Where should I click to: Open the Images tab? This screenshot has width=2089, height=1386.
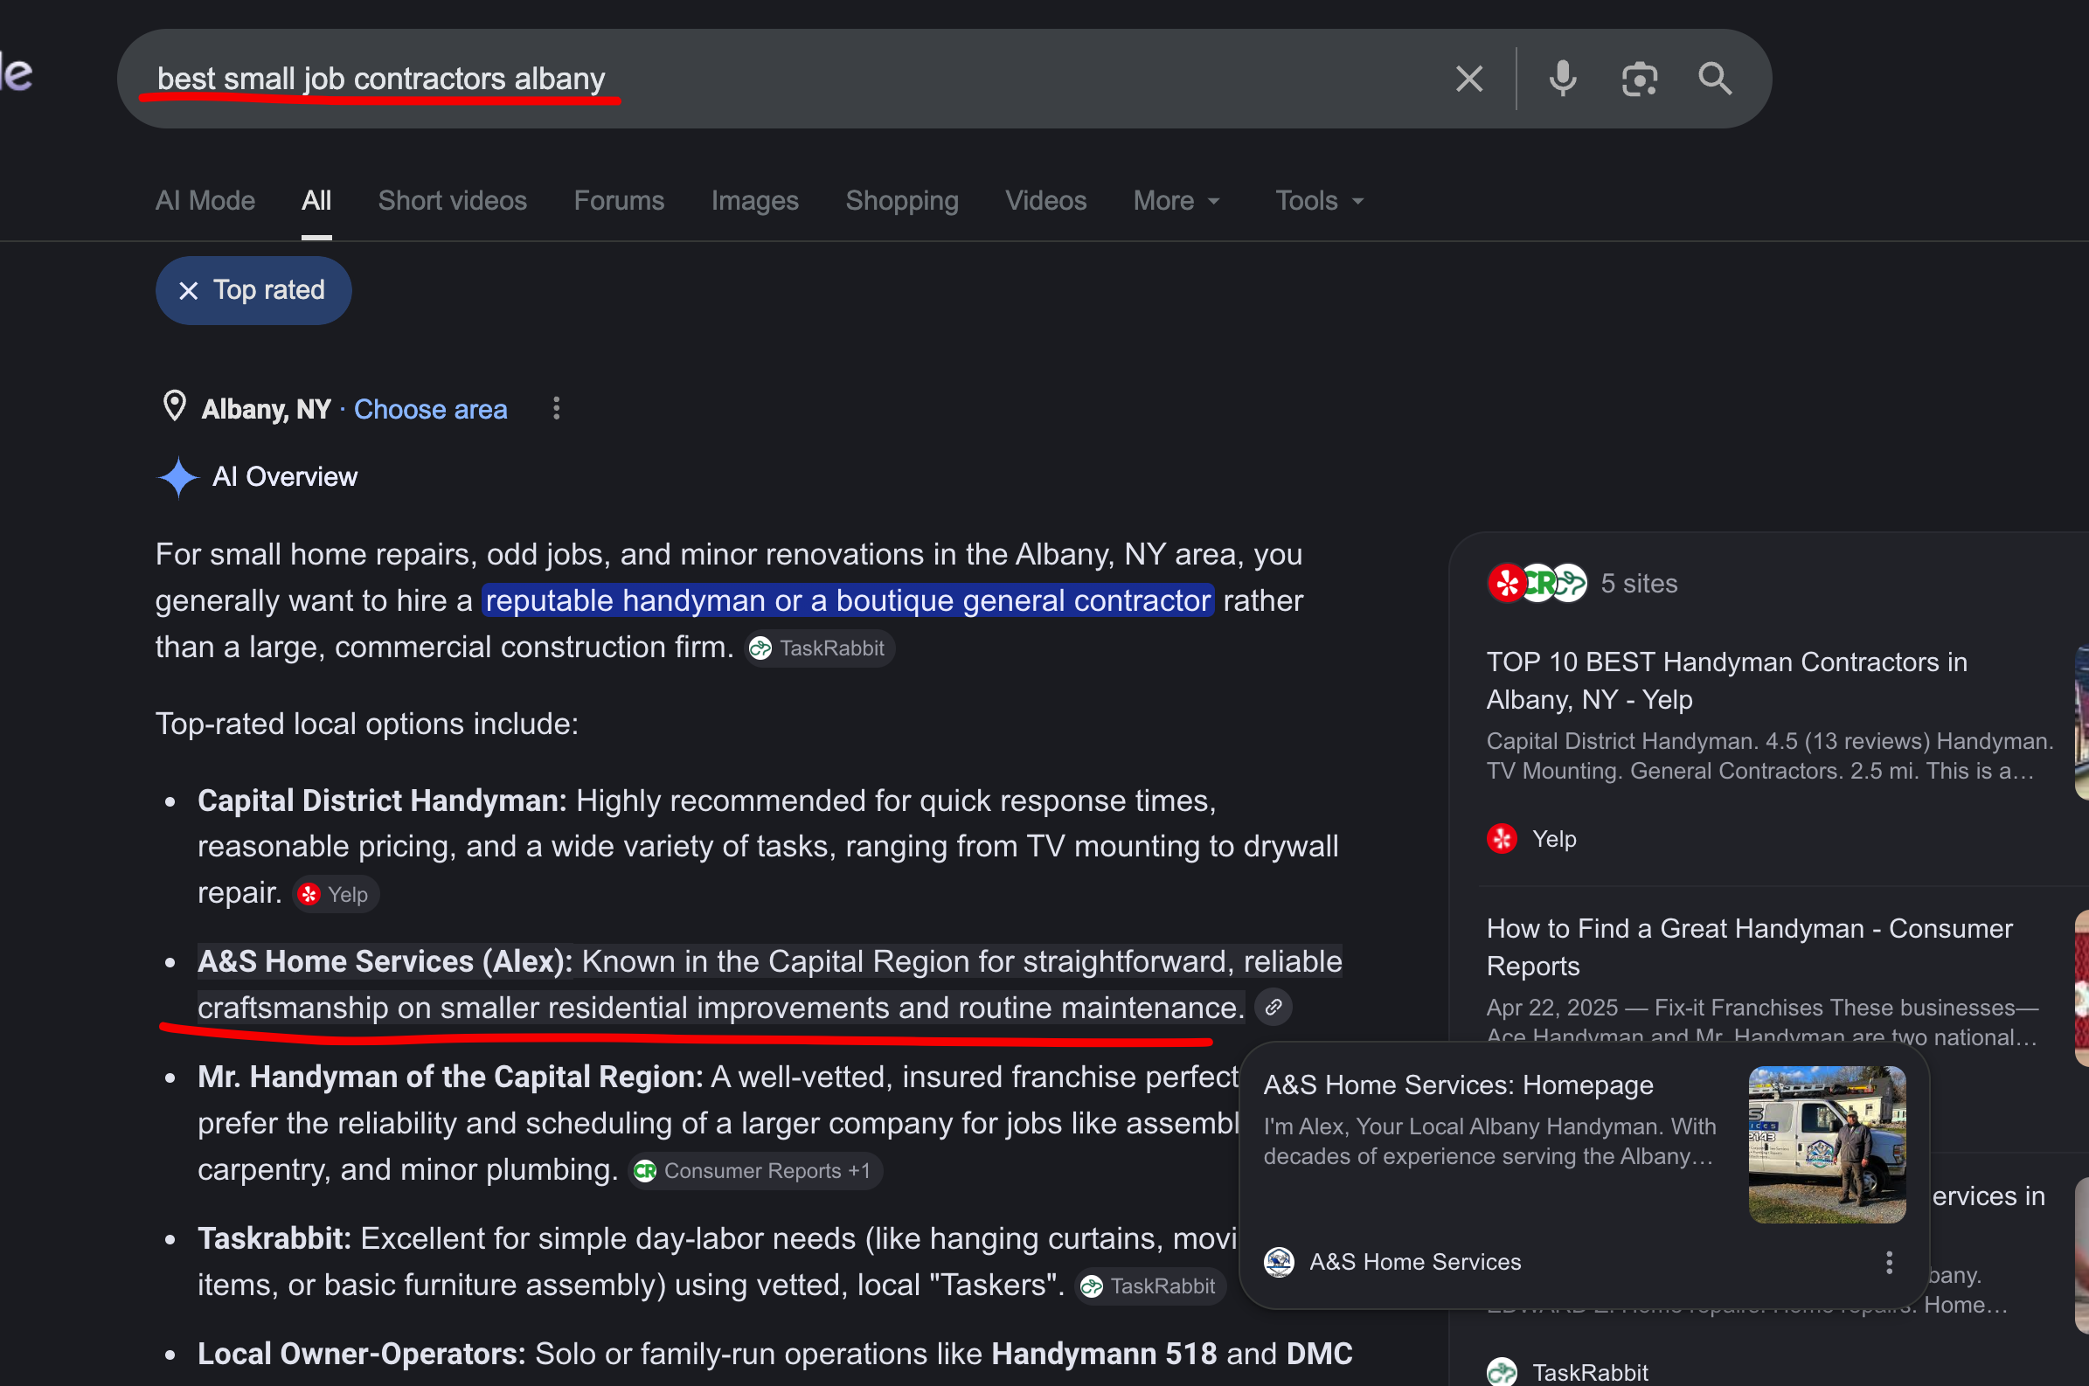[x=755, y=201]
